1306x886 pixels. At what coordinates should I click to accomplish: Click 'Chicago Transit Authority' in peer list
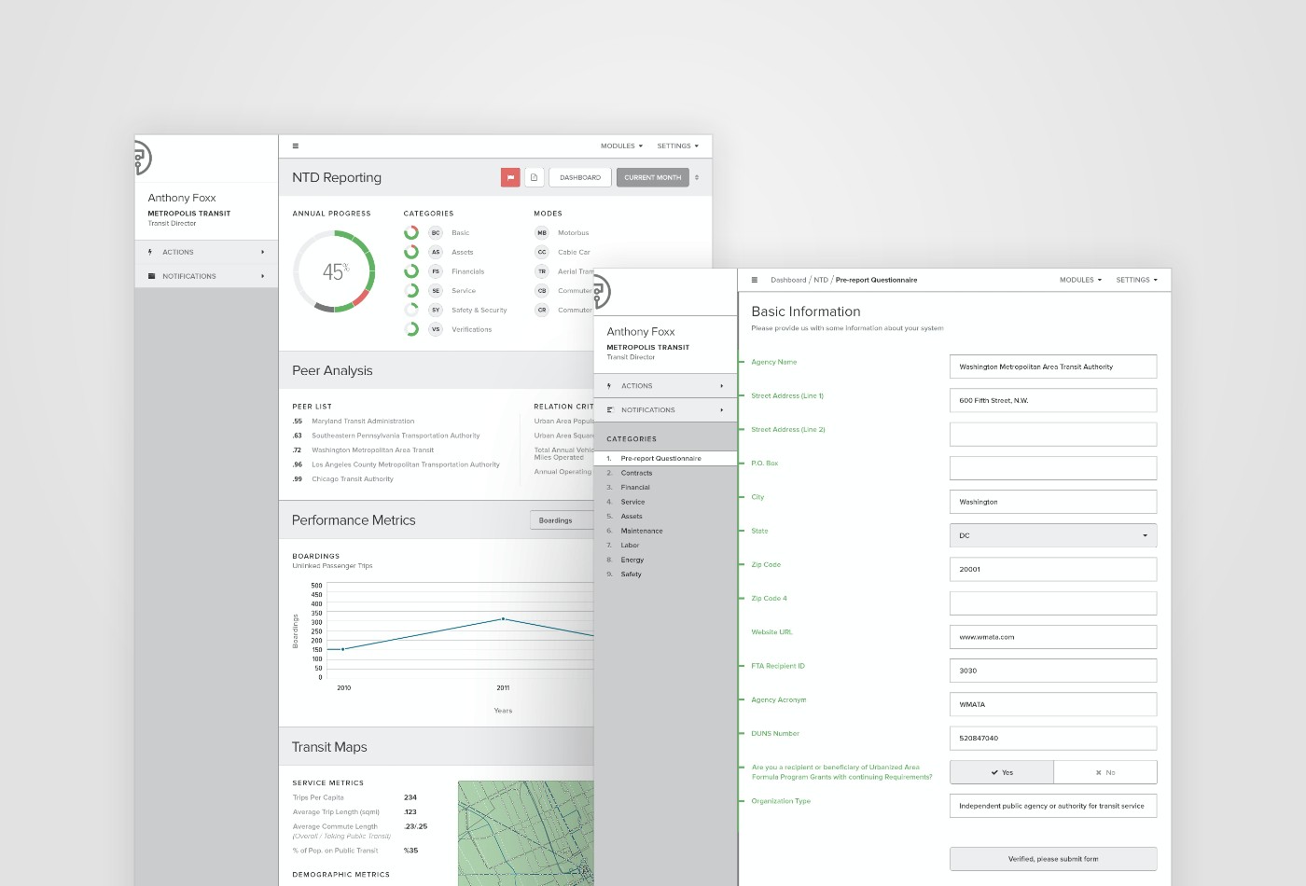[353, 479]
